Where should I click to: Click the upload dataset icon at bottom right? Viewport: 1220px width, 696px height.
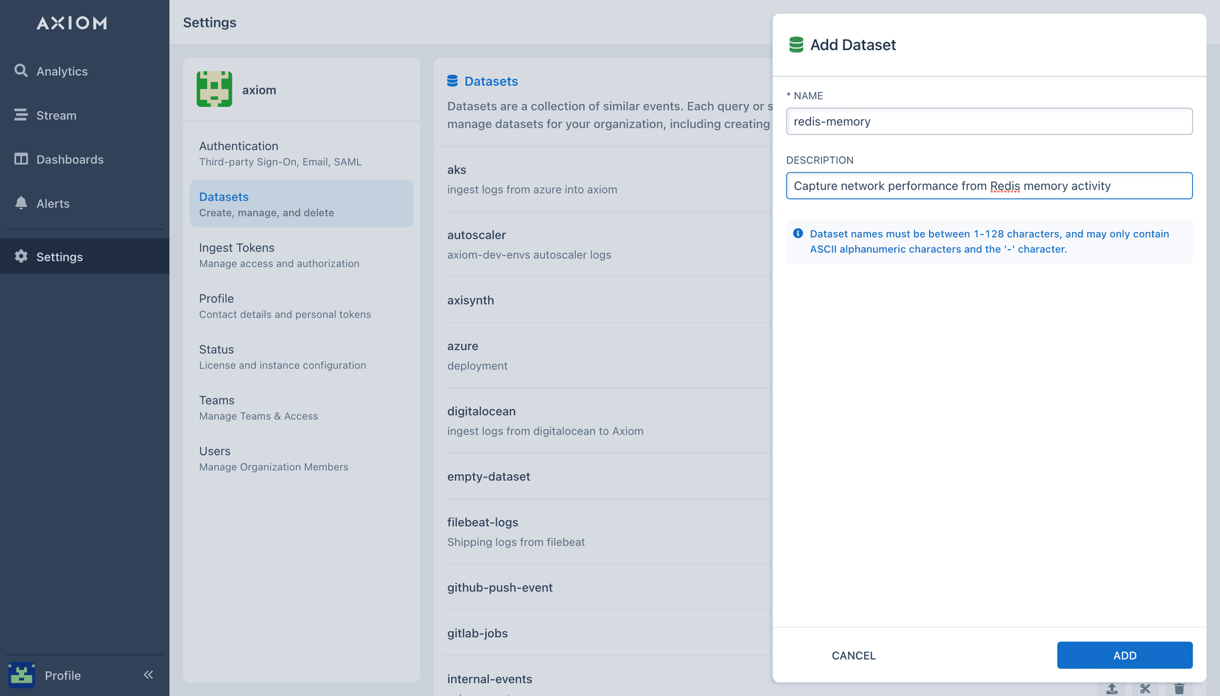pyautogui.click(x=1111, y=688)
